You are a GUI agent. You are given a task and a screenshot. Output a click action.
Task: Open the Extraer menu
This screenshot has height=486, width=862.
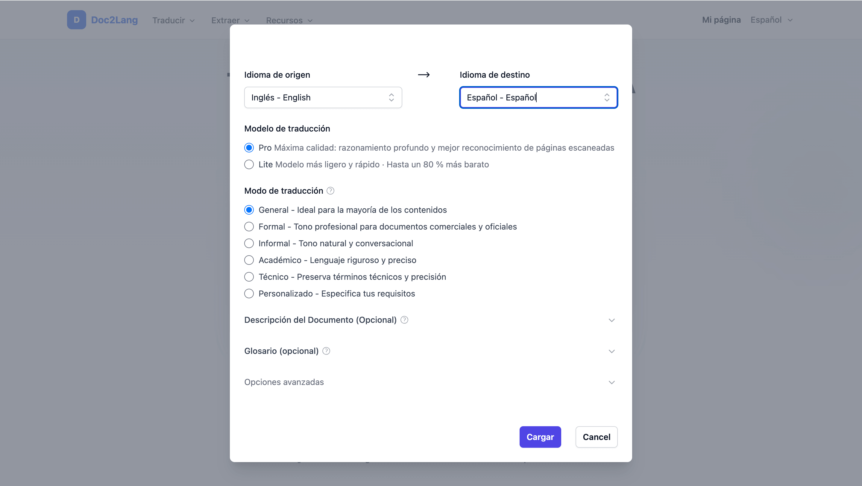(x=230, y=20)
